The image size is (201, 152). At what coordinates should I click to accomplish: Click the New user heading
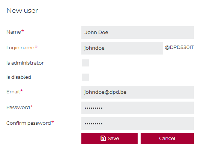coord(22,10)
